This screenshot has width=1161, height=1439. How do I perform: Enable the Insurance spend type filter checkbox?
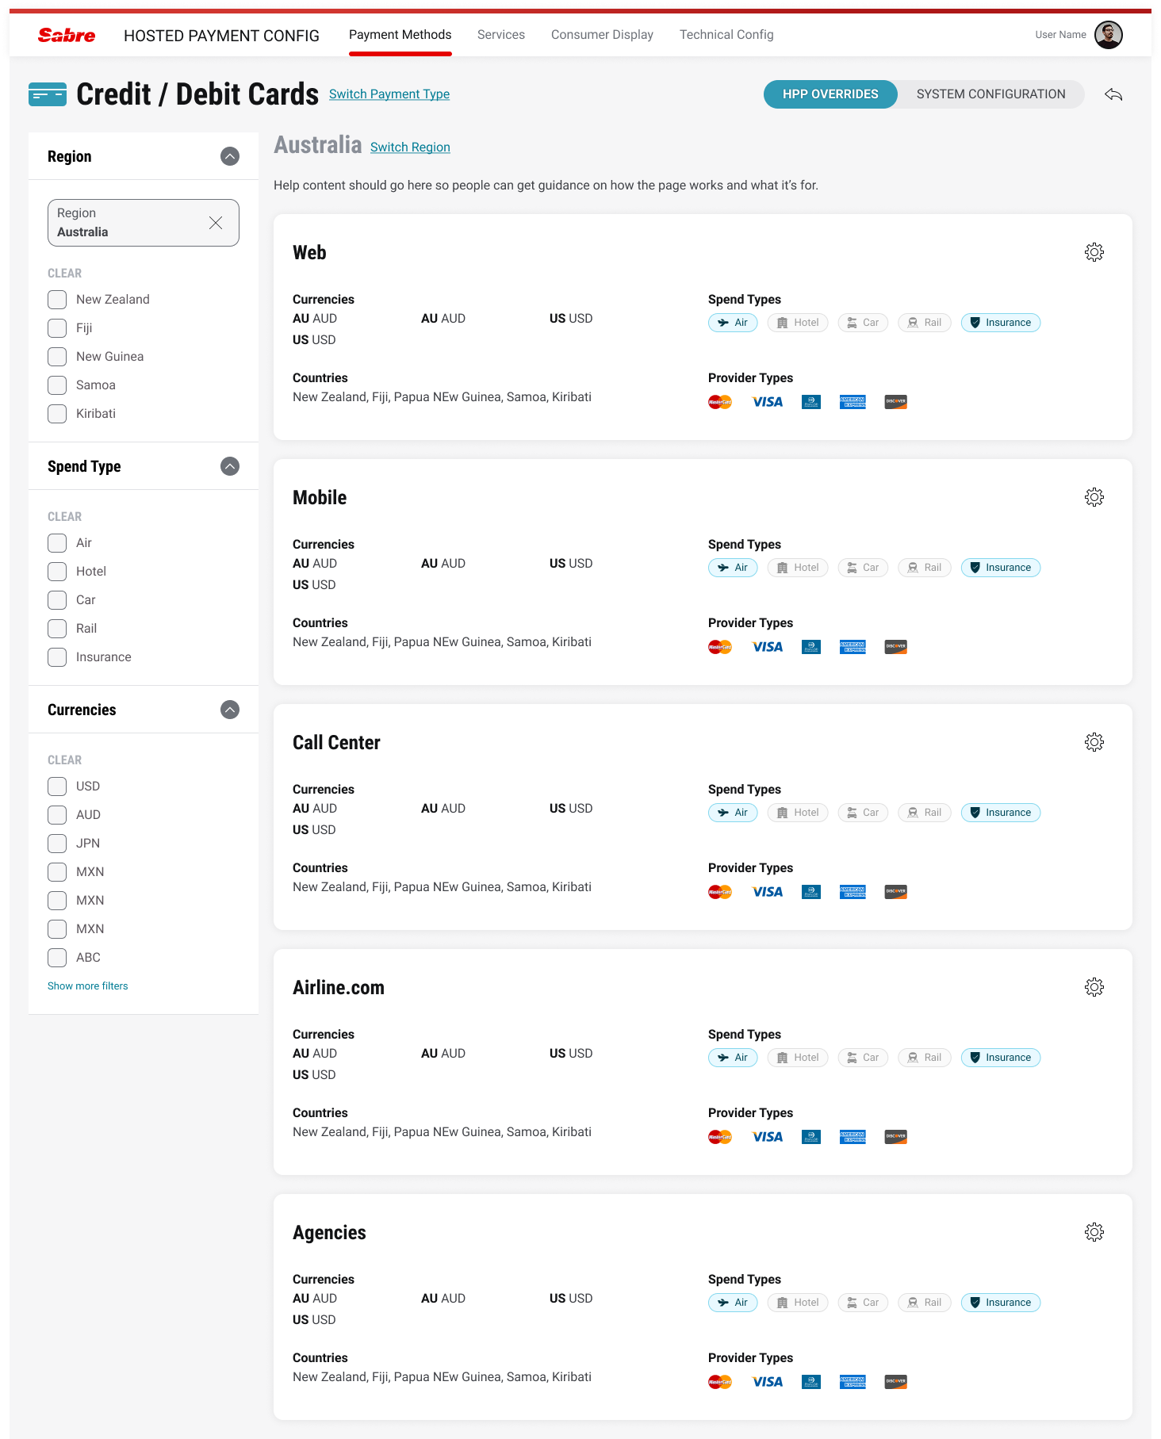pyautogui.click(x=57, y=657)
